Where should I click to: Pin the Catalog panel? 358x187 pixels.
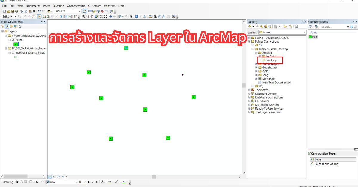click(x=302, y=22)
